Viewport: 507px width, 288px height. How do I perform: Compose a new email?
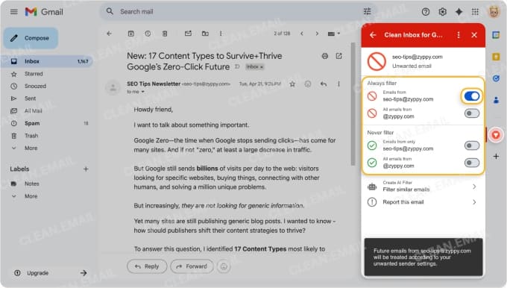[x=31, y=38]
